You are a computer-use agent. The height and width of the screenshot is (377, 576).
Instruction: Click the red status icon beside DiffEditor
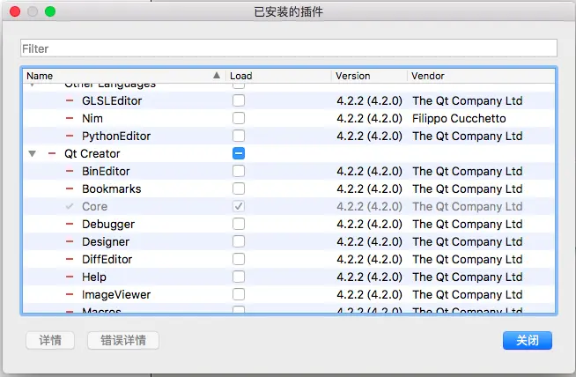(x=70, y=259)
